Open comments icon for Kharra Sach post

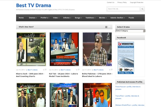point(46,70)
